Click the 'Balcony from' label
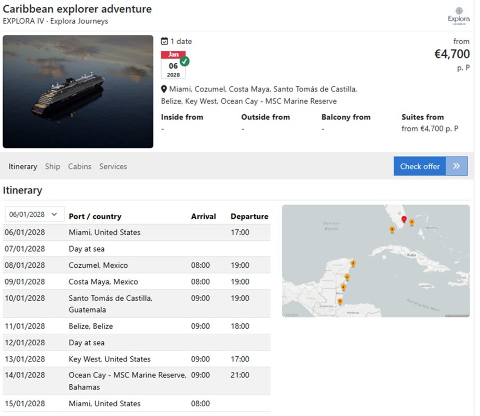This screenshot has height=416, width=480. tap(346, 117)
